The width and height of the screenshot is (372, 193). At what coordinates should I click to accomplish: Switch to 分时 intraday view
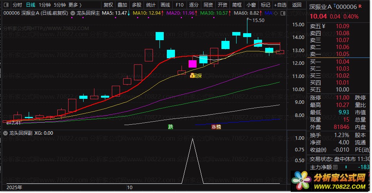click(17, 5)
